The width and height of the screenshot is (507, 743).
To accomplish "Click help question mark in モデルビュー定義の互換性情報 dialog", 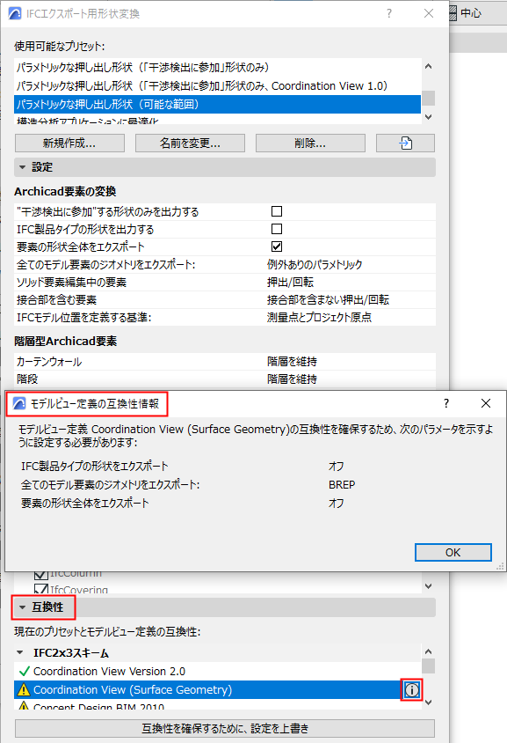I will click(446, 403).
